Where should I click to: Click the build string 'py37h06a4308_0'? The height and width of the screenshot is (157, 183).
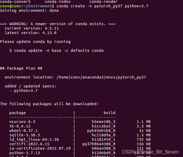(x=99, y=144)
